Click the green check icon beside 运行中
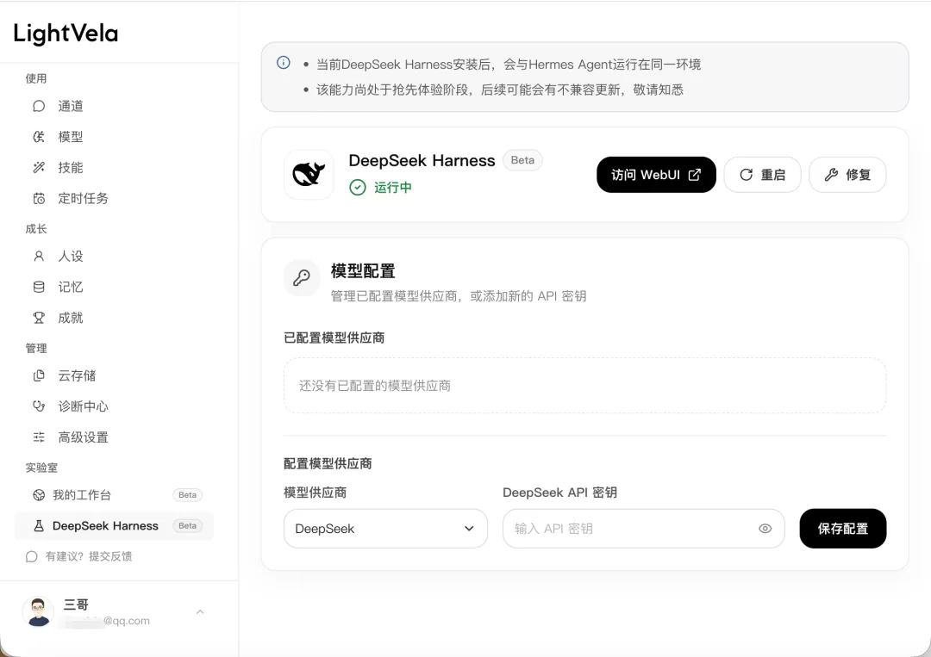This screenshot has height=657, width=931. click(x=358, y=188)
